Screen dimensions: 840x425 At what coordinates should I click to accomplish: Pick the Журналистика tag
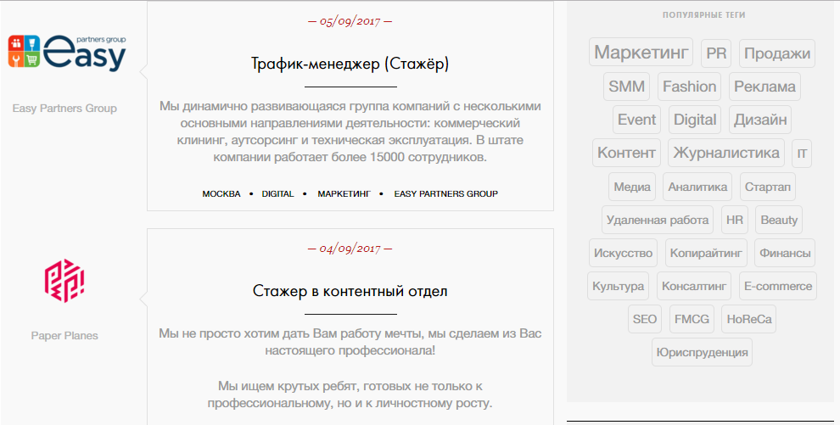[x=726, y=153]
